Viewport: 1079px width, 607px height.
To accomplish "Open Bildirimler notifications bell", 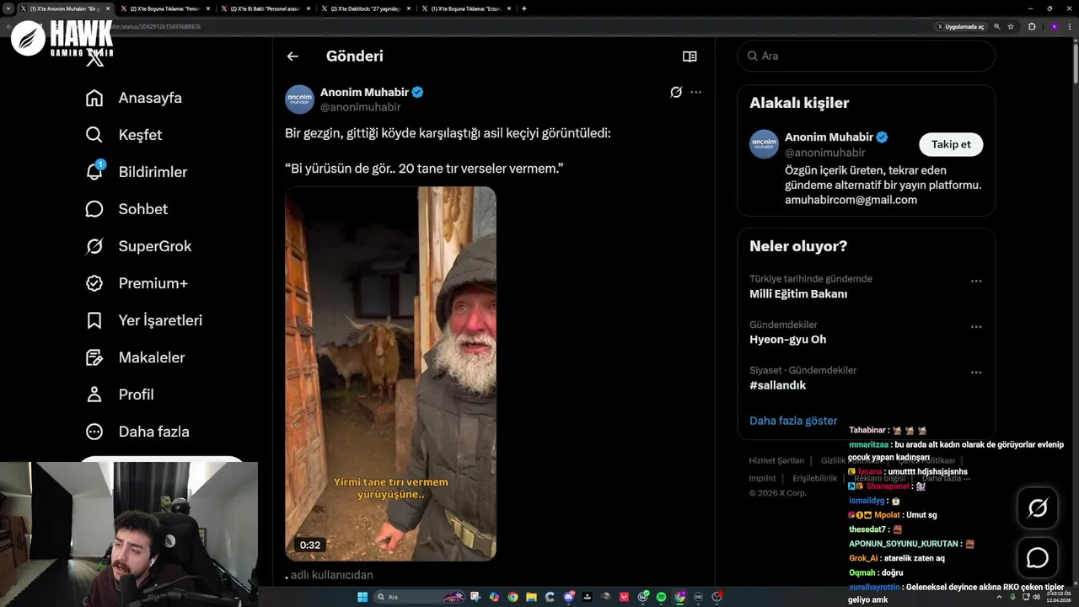I will (x=137, y=172).
